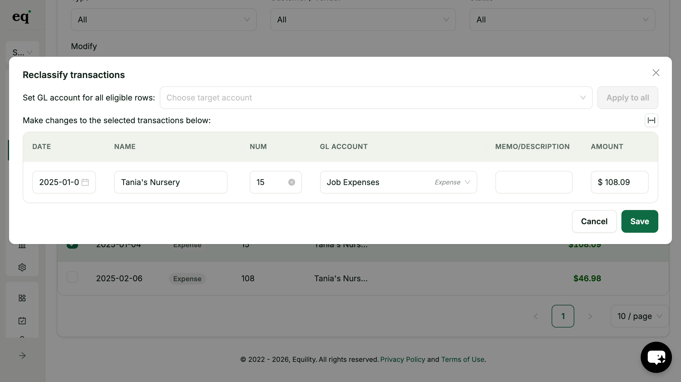Click the Expense tag on 2025-02-06 row
The height and width of the screenshot is (382, 681).
pos(187,279)
